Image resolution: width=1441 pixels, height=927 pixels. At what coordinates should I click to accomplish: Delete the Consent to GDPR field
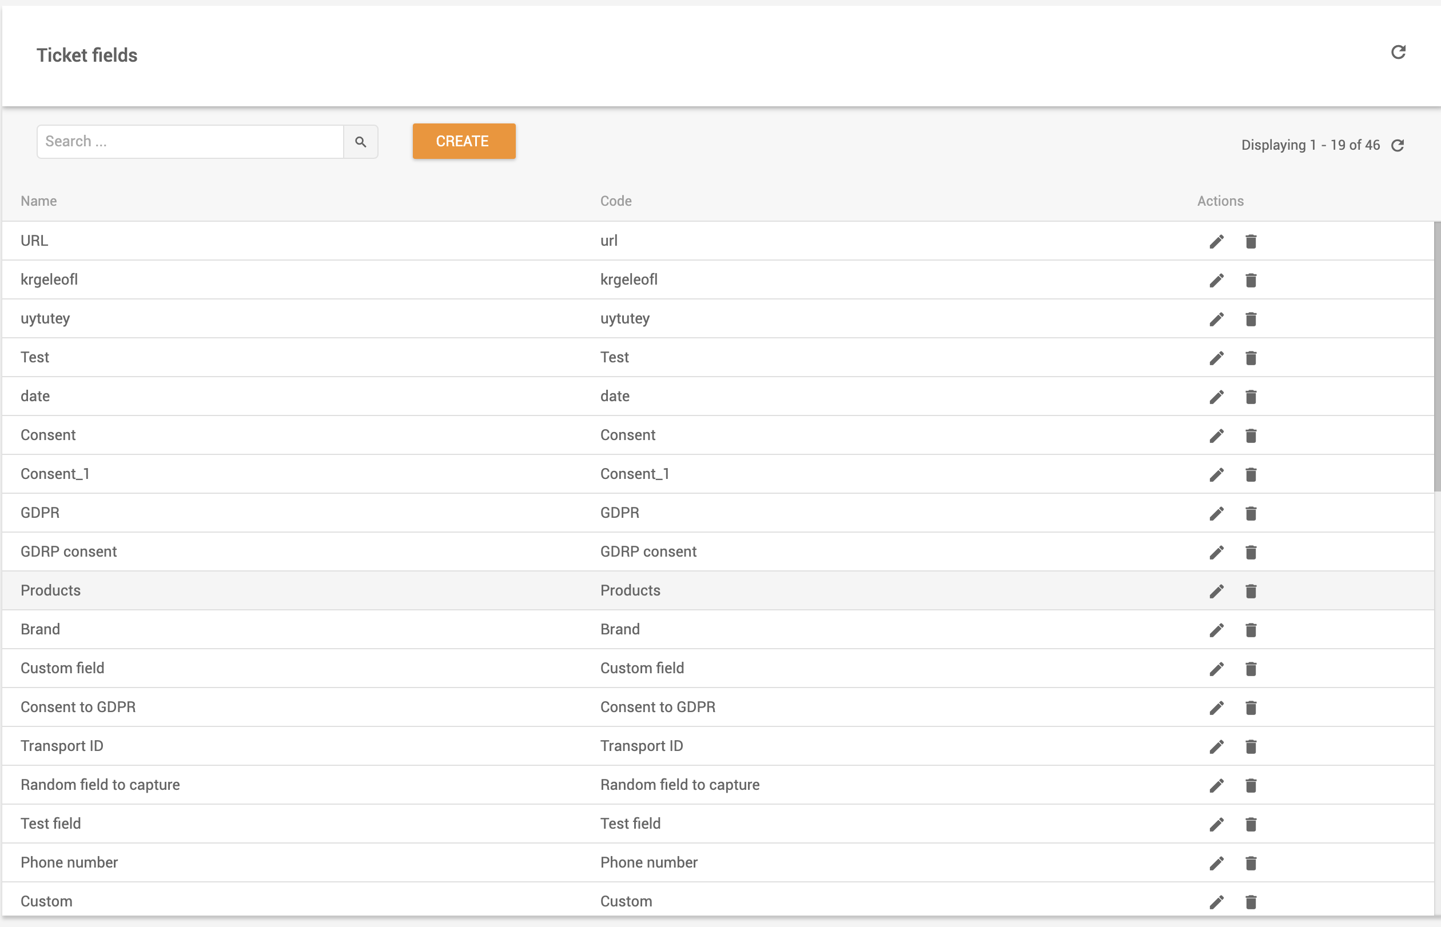pos(1251,708)
